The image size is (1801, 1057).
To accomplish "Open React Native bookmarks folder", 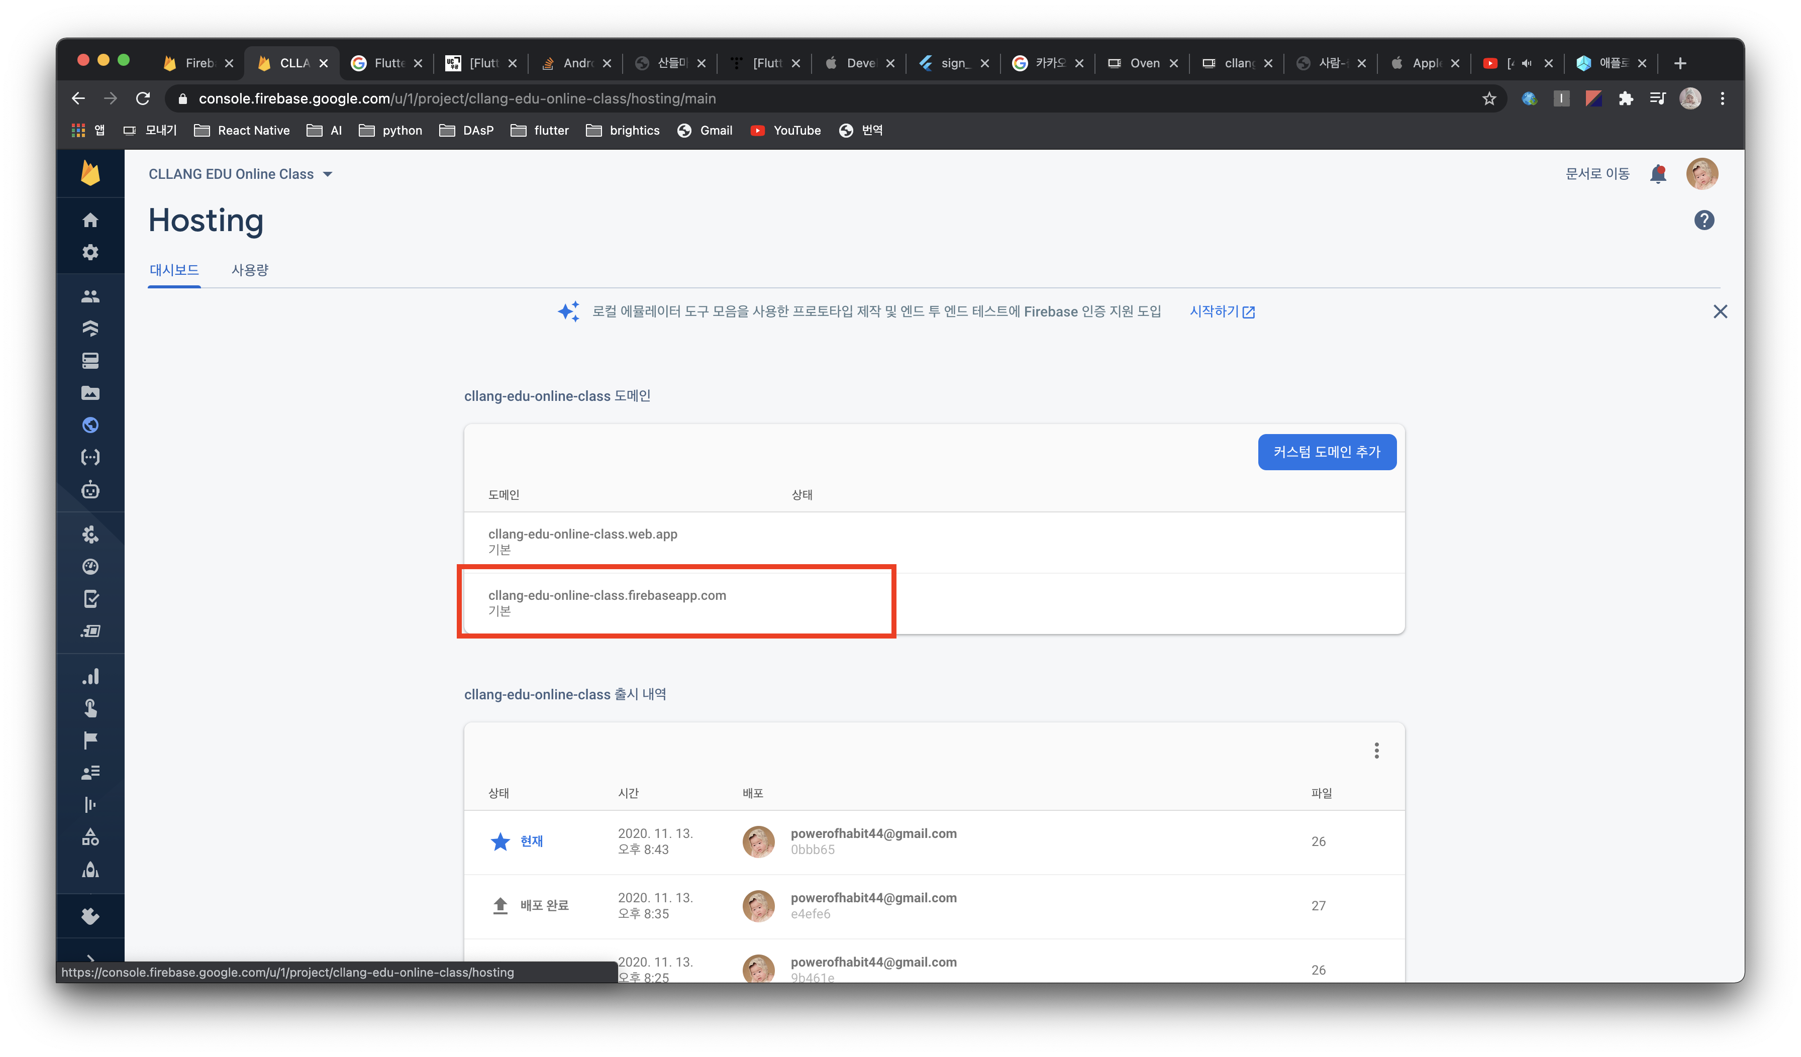I will pos(242,130).
